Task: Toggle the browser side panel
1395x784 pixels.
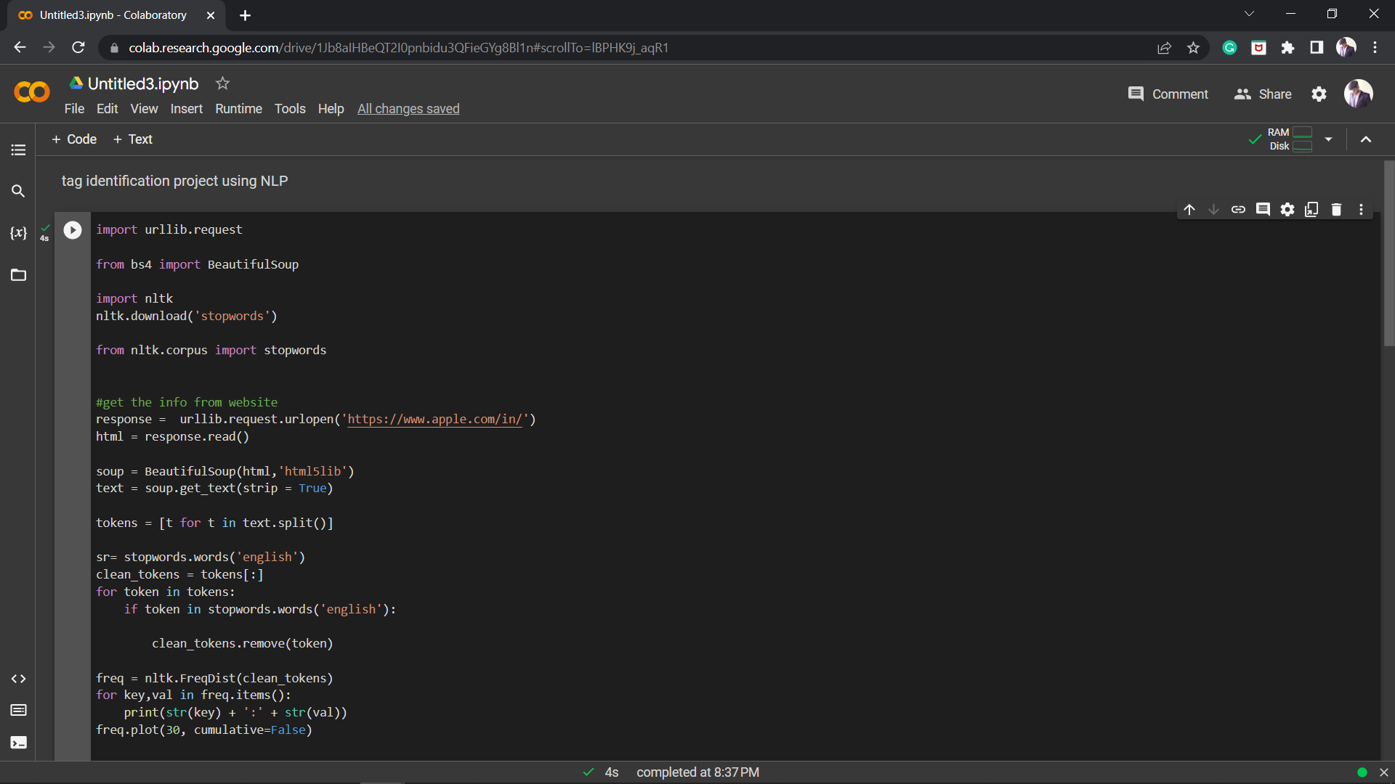Action: pos(1317,48)
